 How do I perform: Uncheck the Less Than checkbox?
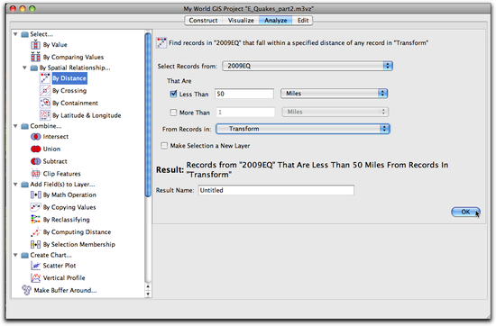173,94
